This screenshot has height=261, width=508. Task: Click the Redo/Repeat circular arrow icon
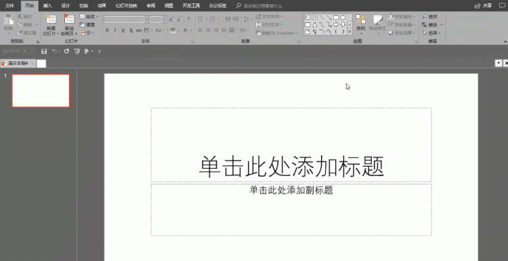pos(66,52)
